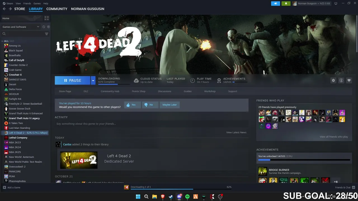The image size is (358, 201).
Task: Open the Points Shop link
Action: click(x=138, y=91)
